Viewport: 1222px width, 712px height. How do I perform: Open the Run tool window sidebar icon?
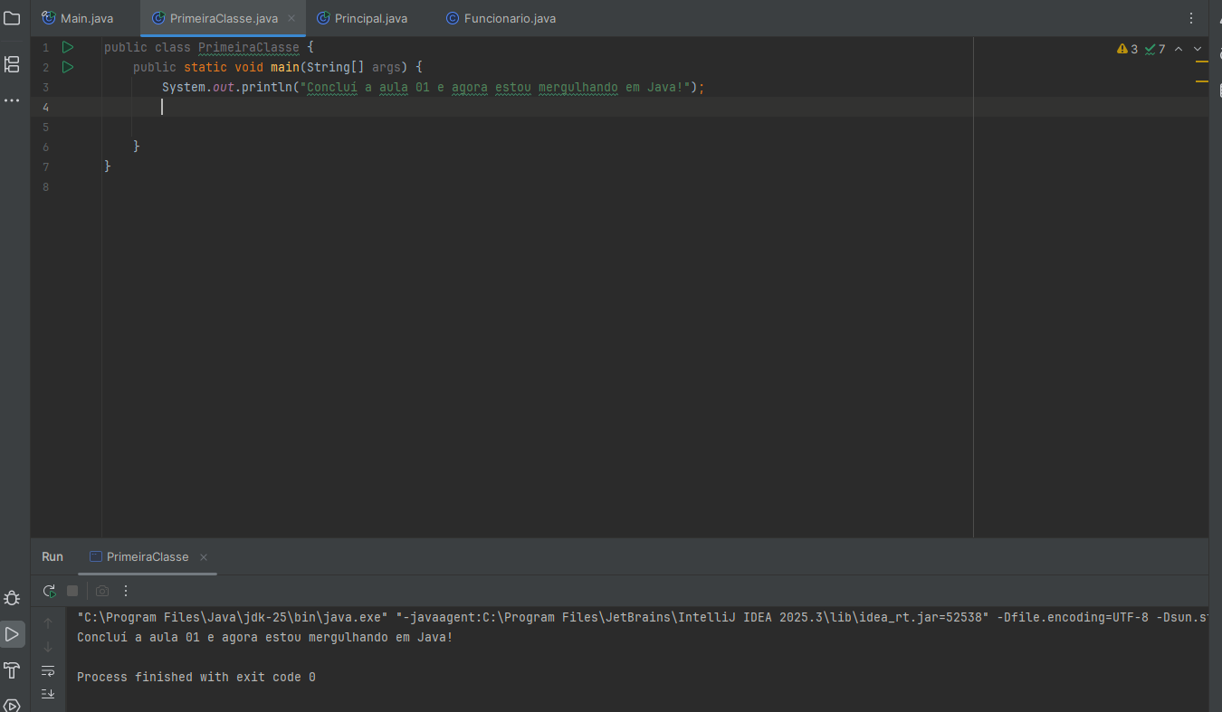pyautogui.click(x=12, y=634)
